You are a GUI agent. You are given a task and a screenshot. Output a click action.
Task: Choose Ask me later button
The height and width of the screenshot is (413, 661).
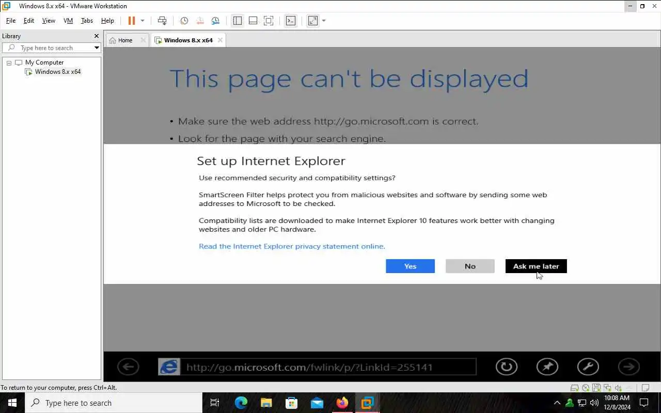(x=536, y=266)
